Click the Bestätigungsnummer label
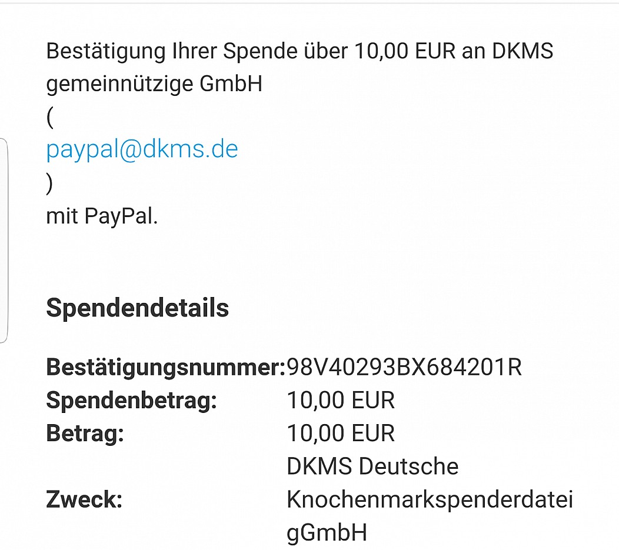The width and height of the screenshot is (619, 550). pos(166,368)
